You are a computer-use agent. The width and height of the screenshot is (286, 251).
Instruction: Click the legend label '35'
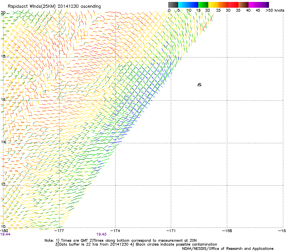point(238,10)
